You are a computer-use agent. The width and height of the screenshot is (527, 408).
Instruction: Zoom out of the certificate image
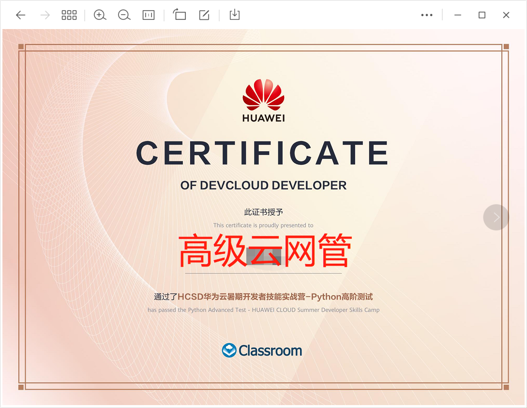124,15
